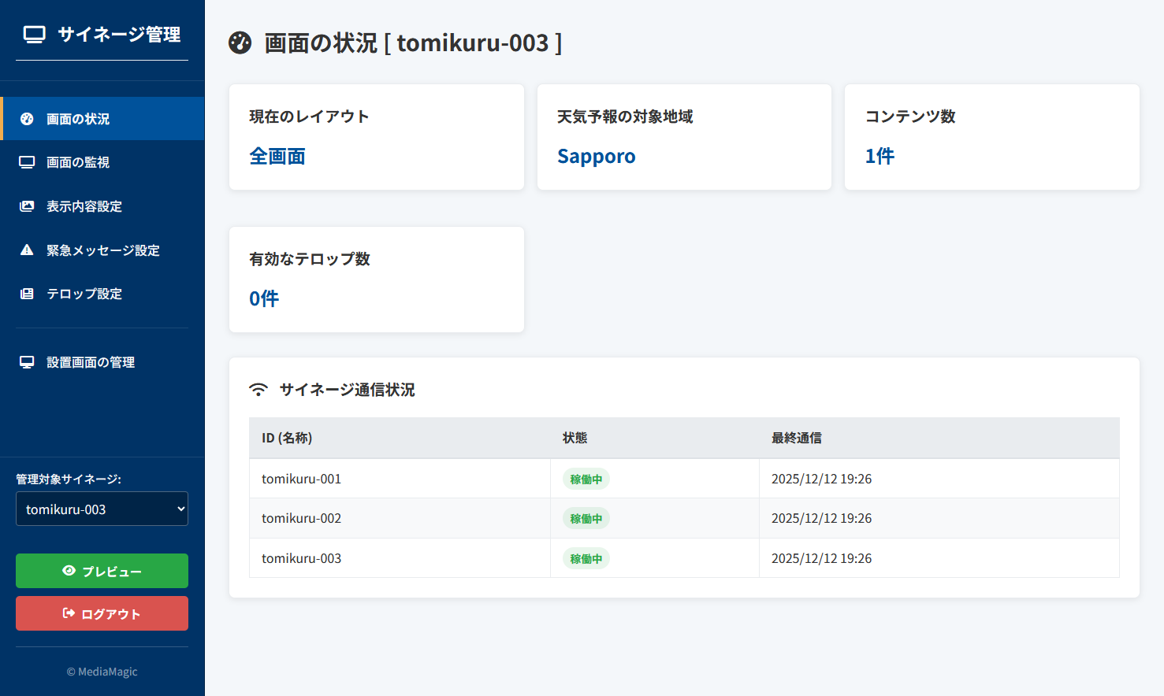1164x696 pixels.
Task: Click the Wi-Fi icon next to サイネージ通信状況
Action: click(x=258, y=389)
